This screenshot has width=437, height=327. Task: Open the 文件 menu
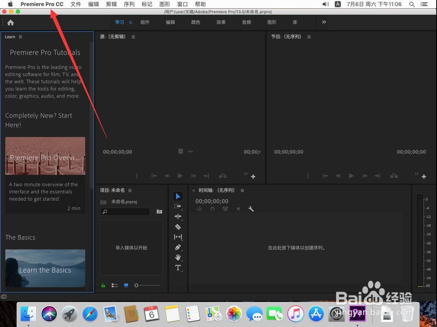click(76, 4)
